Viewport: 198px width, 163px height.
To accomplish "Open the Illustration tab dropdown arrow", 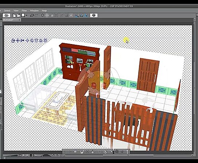I will point(19,20).
